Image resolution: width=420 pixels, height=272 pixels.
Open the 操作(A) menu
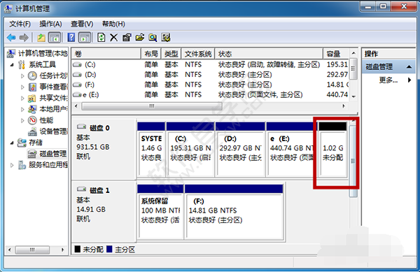coord(50,24)
